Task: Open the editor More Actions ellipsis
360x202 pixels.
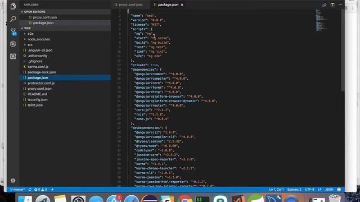Action: (340, 4)
